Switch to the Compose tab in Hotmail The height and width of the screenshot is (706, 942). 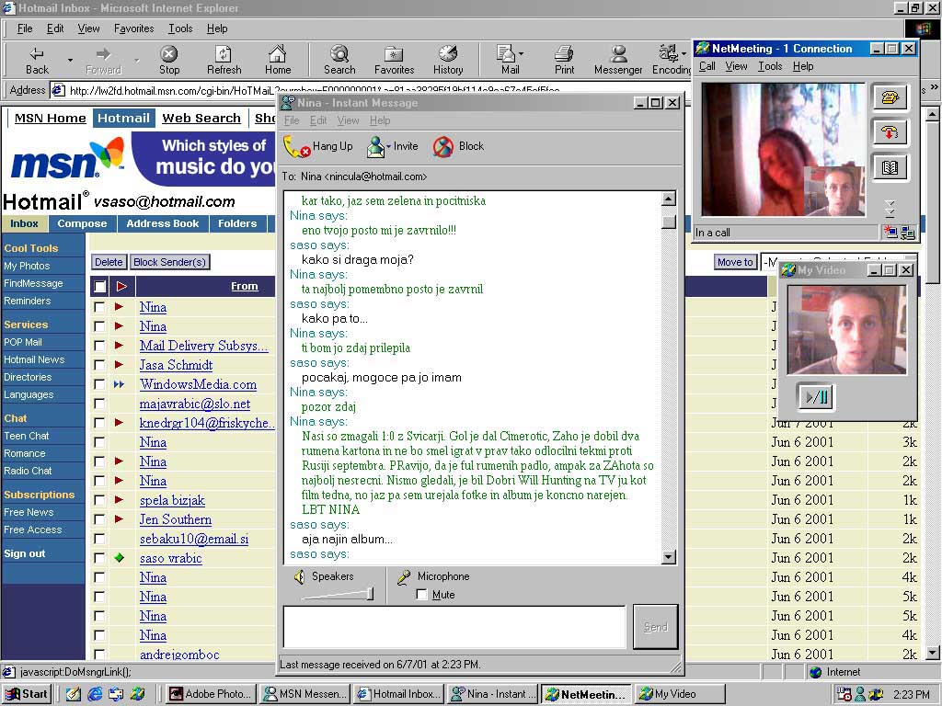point(82,223)
